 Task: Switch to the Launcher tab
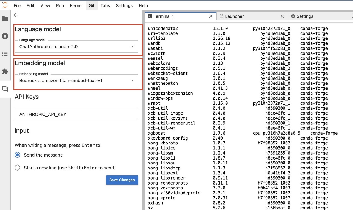[252, 16]
